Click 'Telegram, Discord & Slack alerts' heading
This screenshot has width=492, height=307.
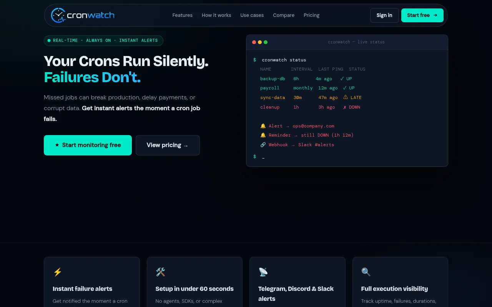click(x=296, y=294)
